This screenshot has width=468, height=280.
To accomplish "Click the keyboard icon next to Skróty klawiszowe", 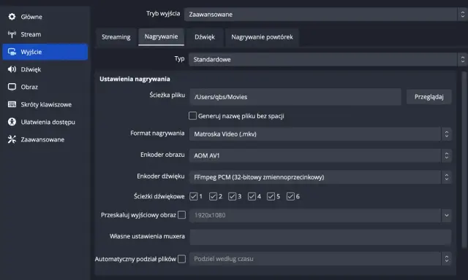I will tap(12, 104).
